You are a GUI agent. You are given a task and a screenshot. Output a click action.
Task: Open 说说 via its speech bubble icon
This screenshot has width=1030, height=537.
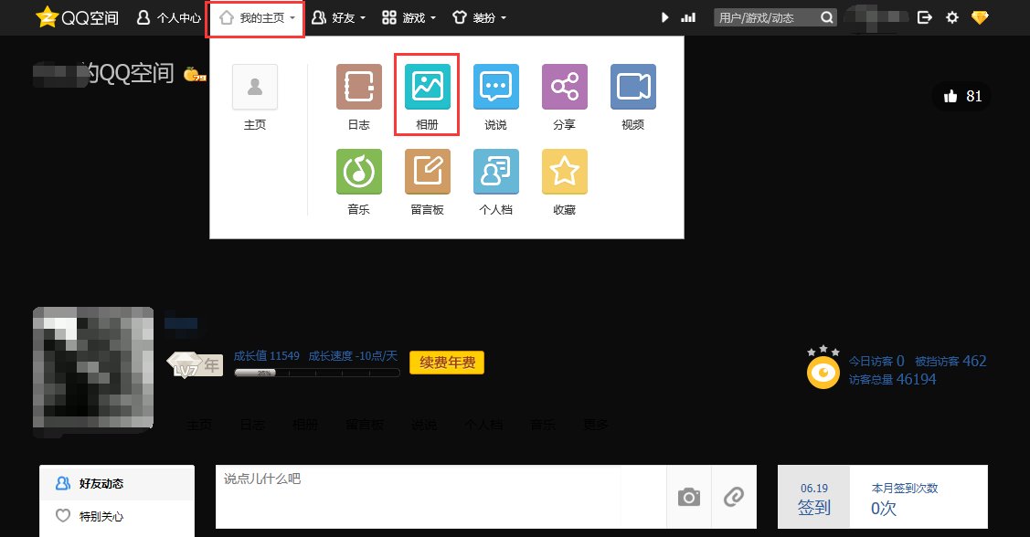pyautogui.click(x=494, y=86)
